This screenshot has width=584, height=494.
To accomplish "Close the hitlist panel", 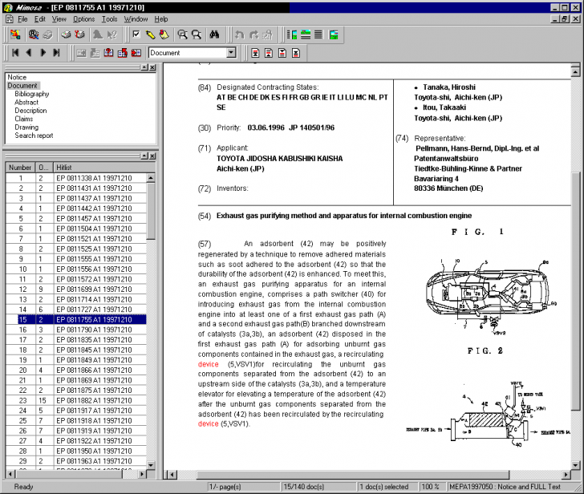I will pos(152,156).
